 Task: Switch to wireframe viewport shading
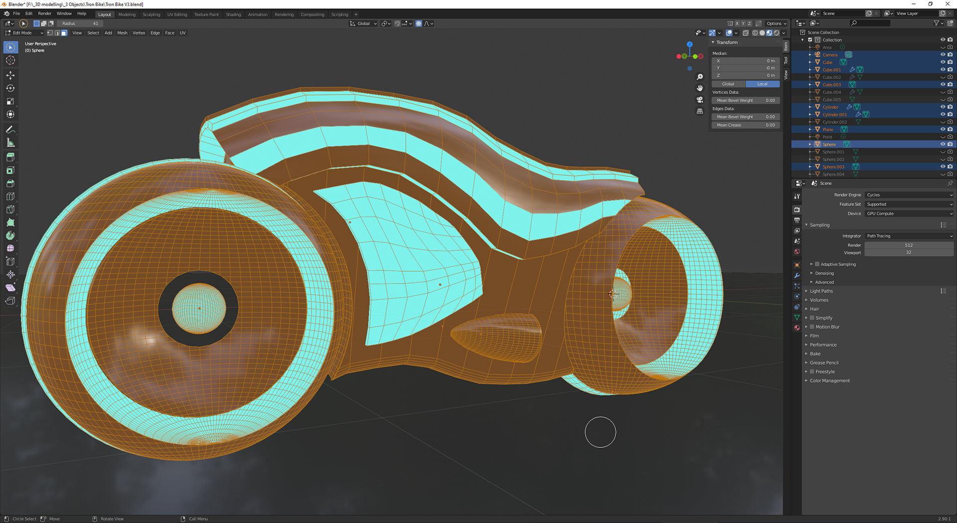coord(755,33)
